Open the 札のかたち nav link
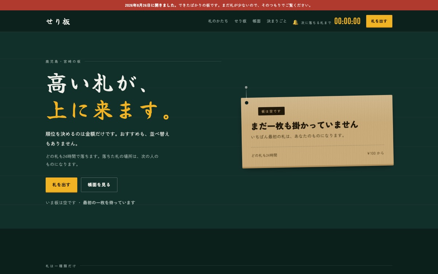 pos(218,21)
